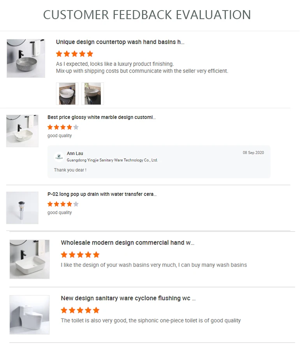The image size is (306, 344).
Task: Click the "P-02 long pop up drain" title
Action: tap(102, 194)
